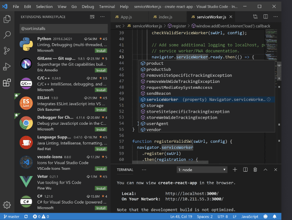Click the extensions search field '@sort:installs'

(64, 28)
